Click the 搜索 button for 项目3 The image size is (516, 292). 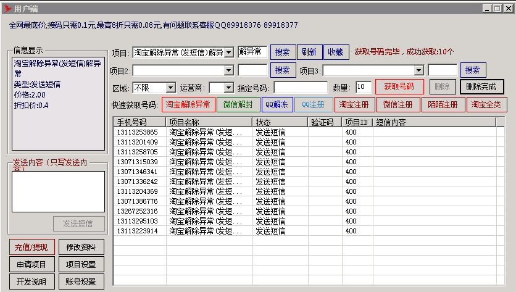point(473,70)
